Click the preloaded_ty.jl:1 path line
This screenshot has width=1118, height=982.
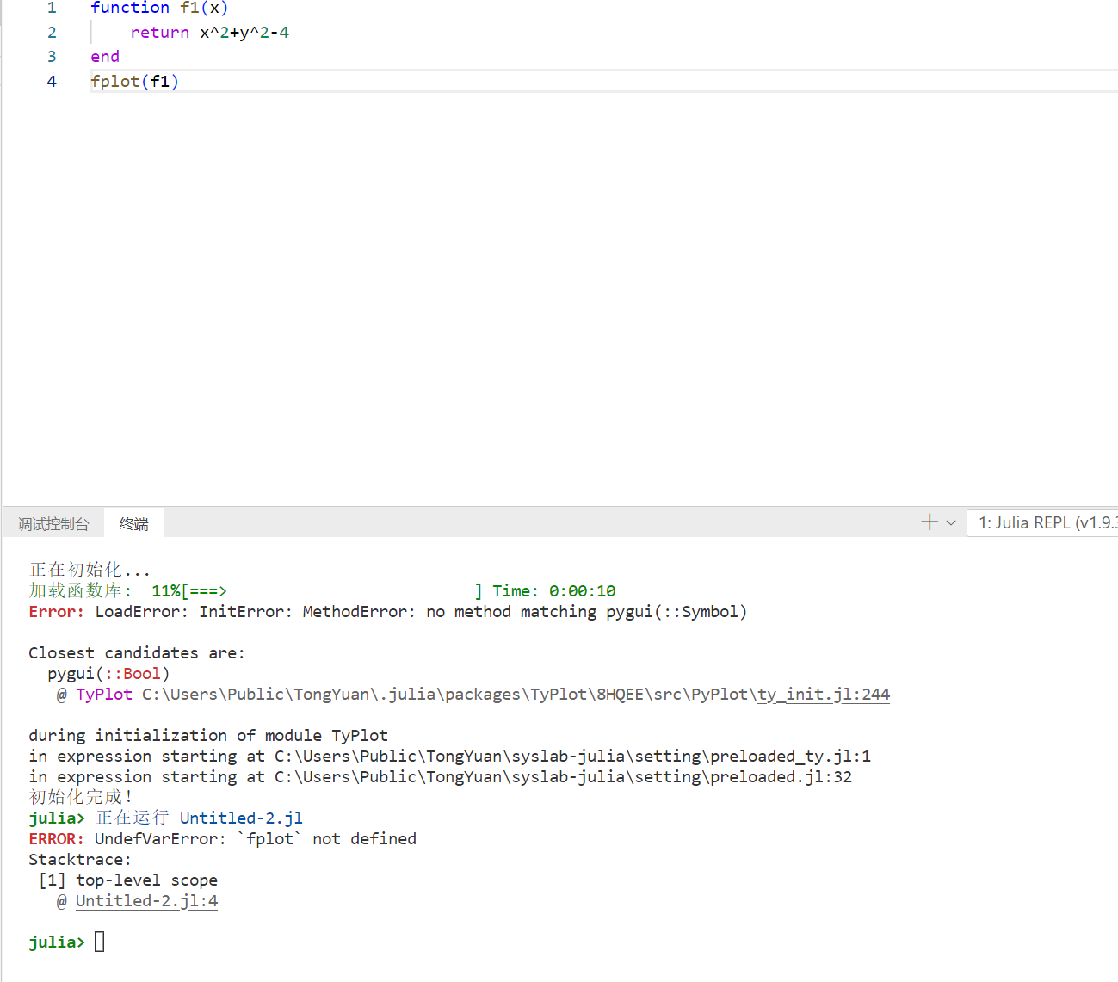[x=449, y=757]
